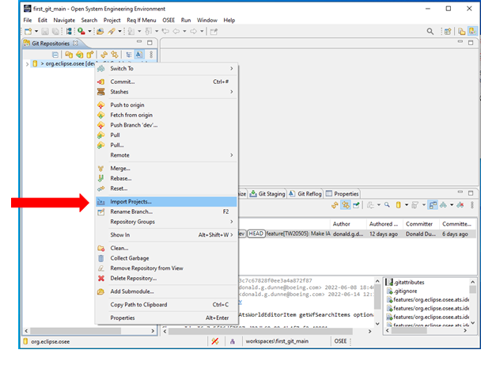Open the Run icon dropdown arrow
Viewport: 481px width, 365px height.
pyautogui.click(x=89, y=32)
